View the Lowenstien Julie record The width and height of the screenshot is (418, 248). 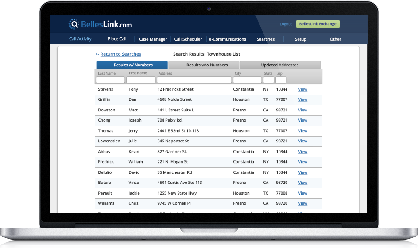tap(302, 141)
